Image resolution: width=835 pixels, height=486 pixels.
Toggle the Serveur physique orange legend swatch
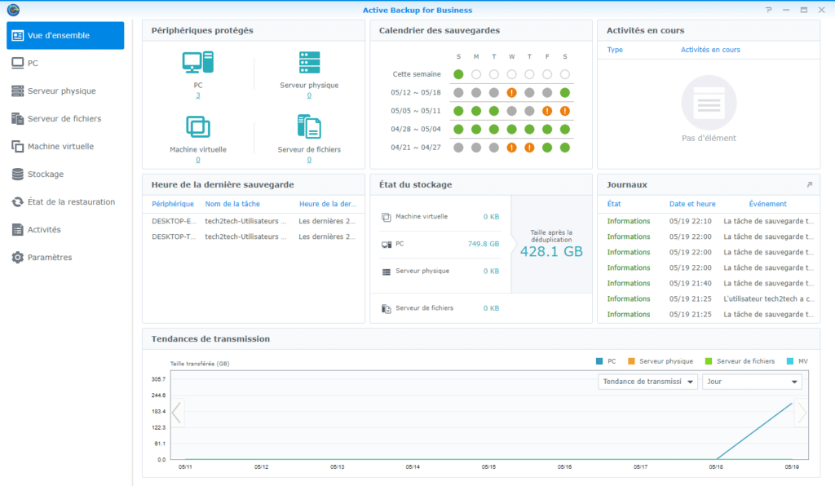tap(631, 361)
